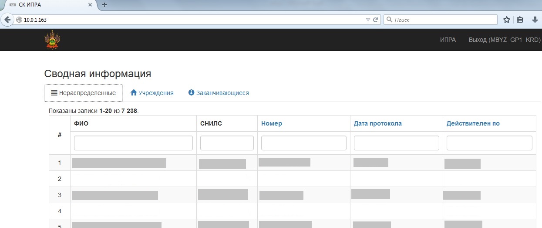Focus the ФИО filter input field
This screenshot has height=228, width=542.
[133, 143]
